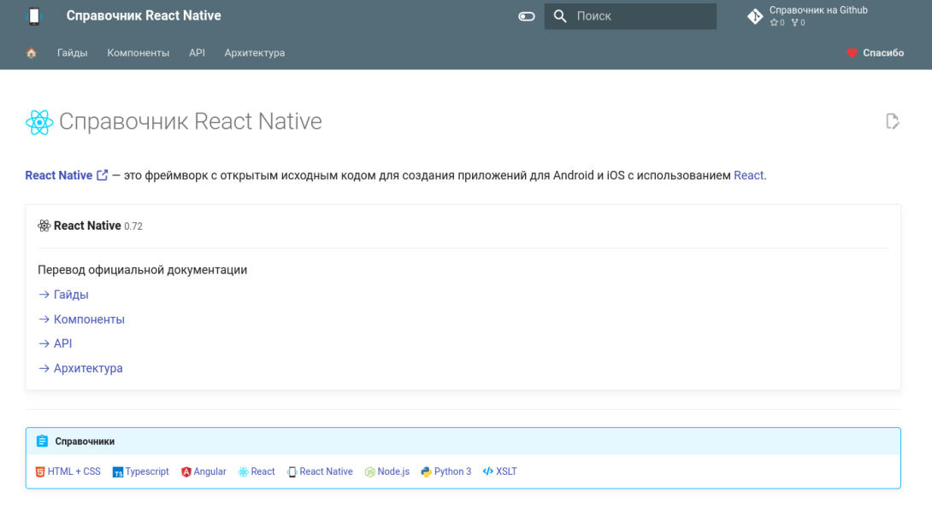932x515 pixels.
Task: Open Справочник на Github link
Action: (818, 10)
